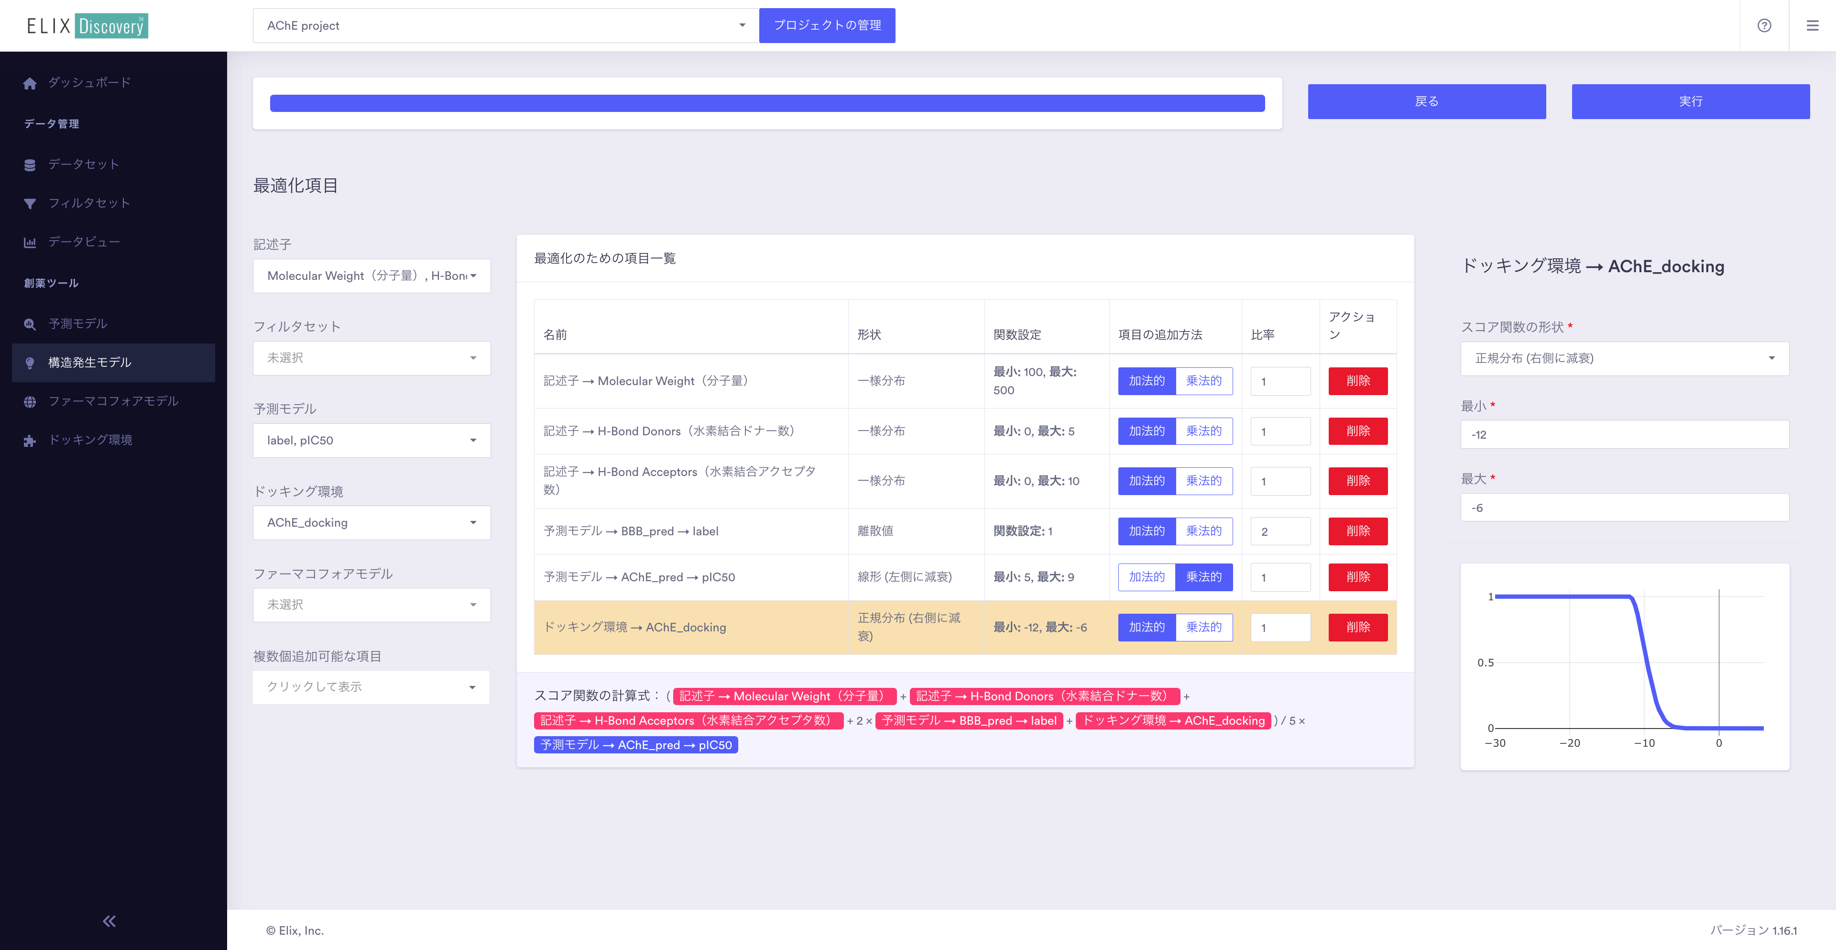Go to ダッシュボード in sidebar
Image resolution: width=1836 pixels, height=950 pixels.
tap(90, 83)
